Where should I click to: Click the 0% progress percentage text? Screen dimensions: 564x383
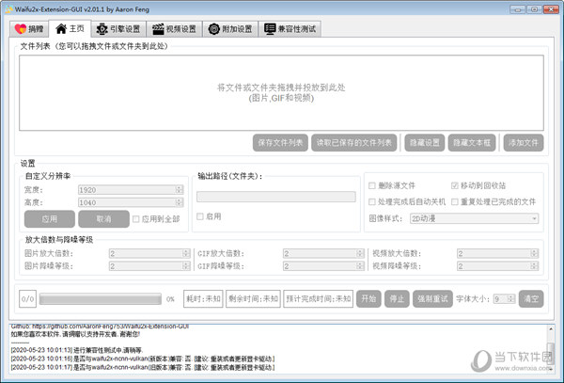pyautogui.click(x=170, y=299)
